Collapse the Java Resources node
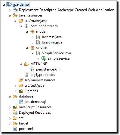 (x=10, y=16)
